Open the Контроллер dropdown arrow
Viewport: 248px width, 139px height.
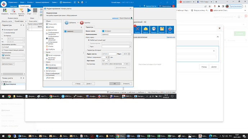125,64
